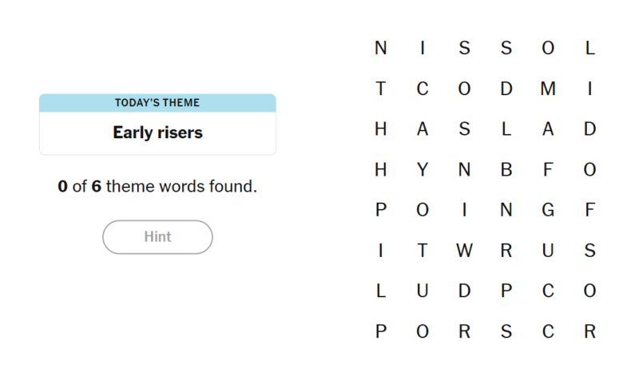
Task: Choose the letter T in the sixth row
Action: tap(423, 251)
